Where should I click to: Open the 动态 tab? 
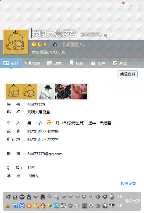(x=54, y=63)
